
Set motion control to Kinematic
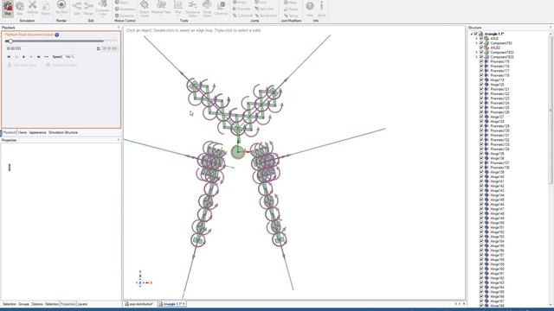(x=125, y=9)
